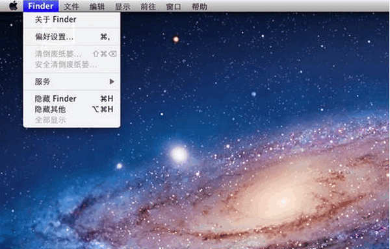Open the 窗口 menu
The width and height of the screenshot is (390, 249).
click(x=174, y=6)
